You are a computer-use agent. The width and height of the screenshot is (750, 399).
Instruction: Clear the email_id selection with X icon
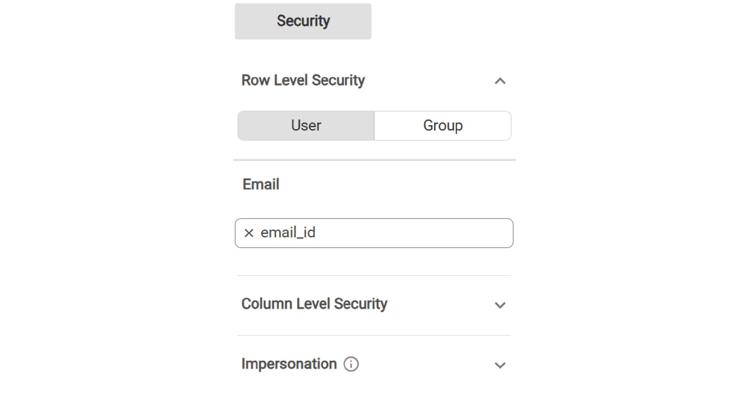[249, 233]
